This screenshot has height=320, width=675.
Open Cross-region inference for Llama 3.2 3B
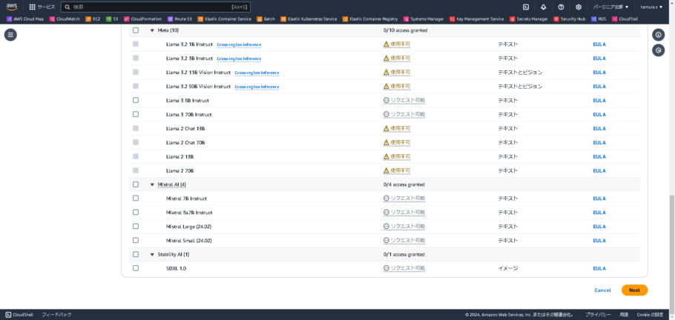tap(239, 59)
